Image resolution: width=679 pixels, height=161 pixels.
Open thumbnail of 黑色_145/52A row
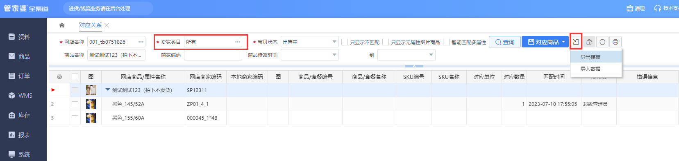(x=91, y=104)
